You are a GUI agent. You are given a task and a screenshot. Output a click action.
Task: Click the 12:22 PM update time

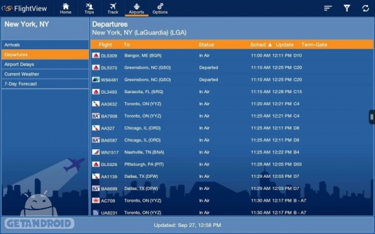282,153
